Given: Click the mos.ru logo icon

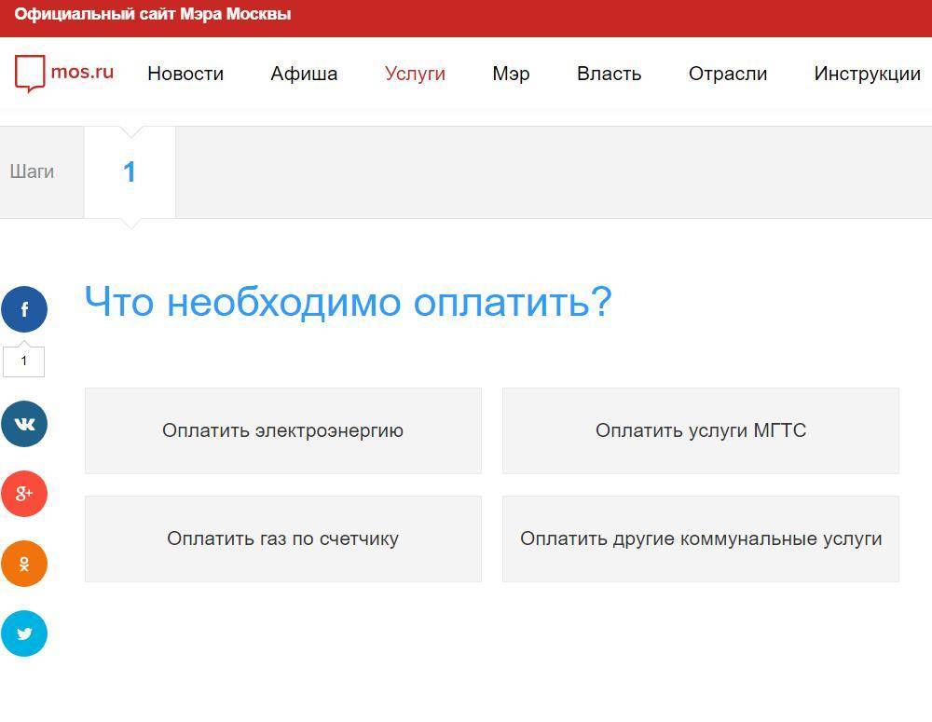Looking at the screenshot, I should point(30,74).
